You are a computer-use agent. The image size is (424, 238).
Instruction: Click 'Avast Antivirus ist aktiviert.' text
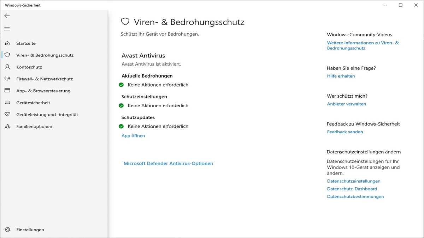[x=151, y=64]
